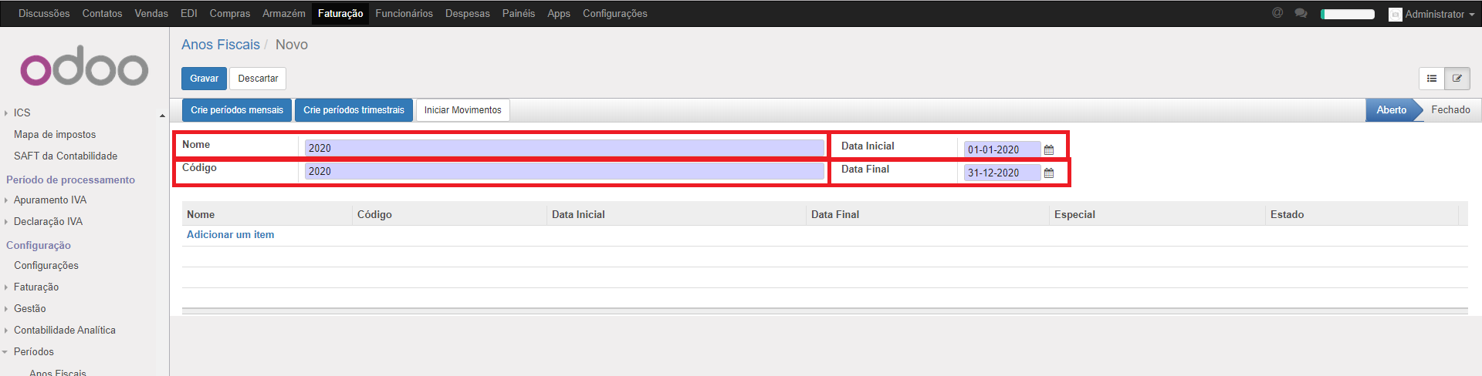Open the Funcionários menu
This screenshot has height=376, width=1482.
[x=404, y=14]
